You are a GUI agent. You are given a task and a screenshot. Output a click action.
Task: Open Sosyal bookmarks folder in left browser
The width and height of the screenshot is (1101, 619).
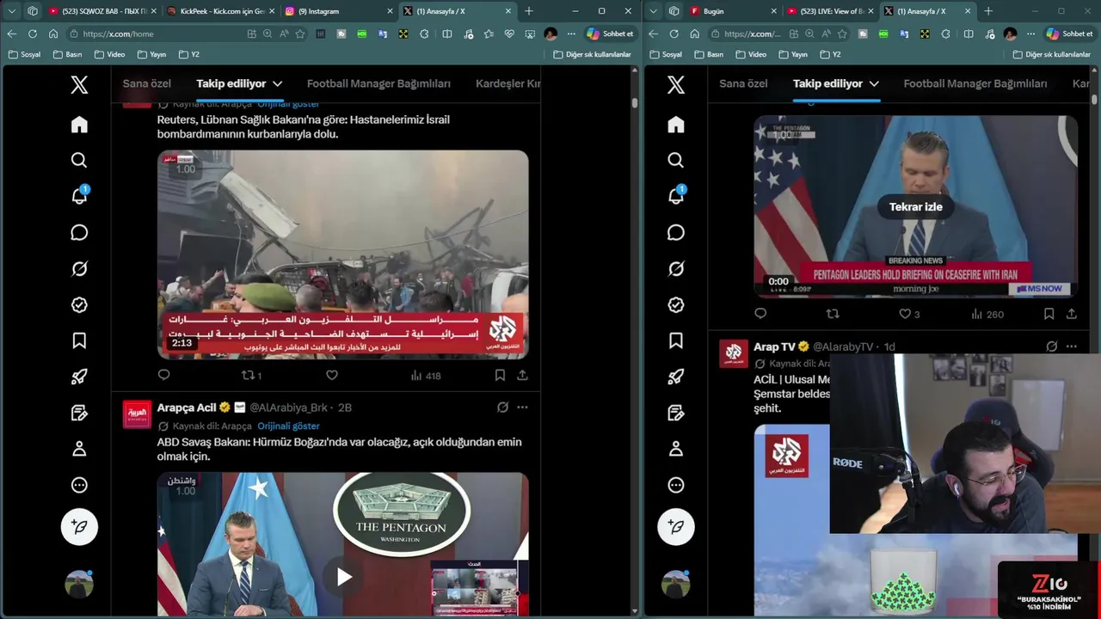24,54
